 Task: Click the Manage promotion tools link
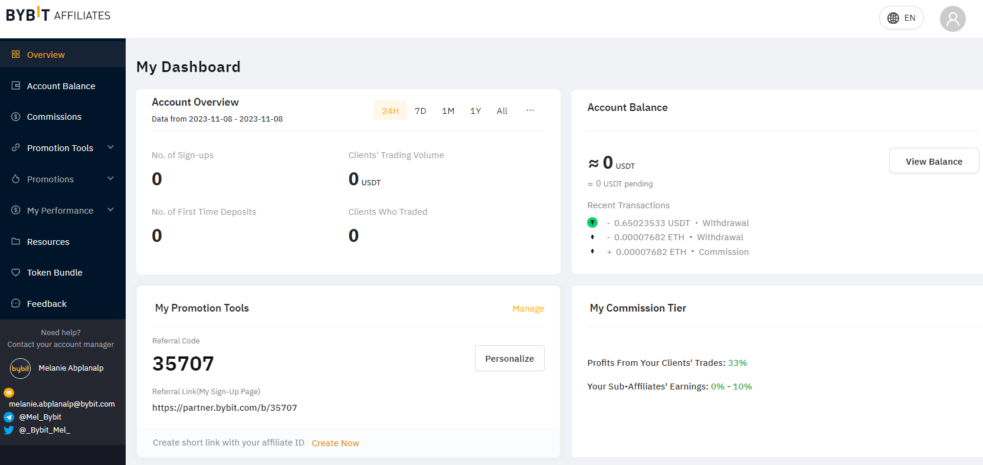click(528, 309)
